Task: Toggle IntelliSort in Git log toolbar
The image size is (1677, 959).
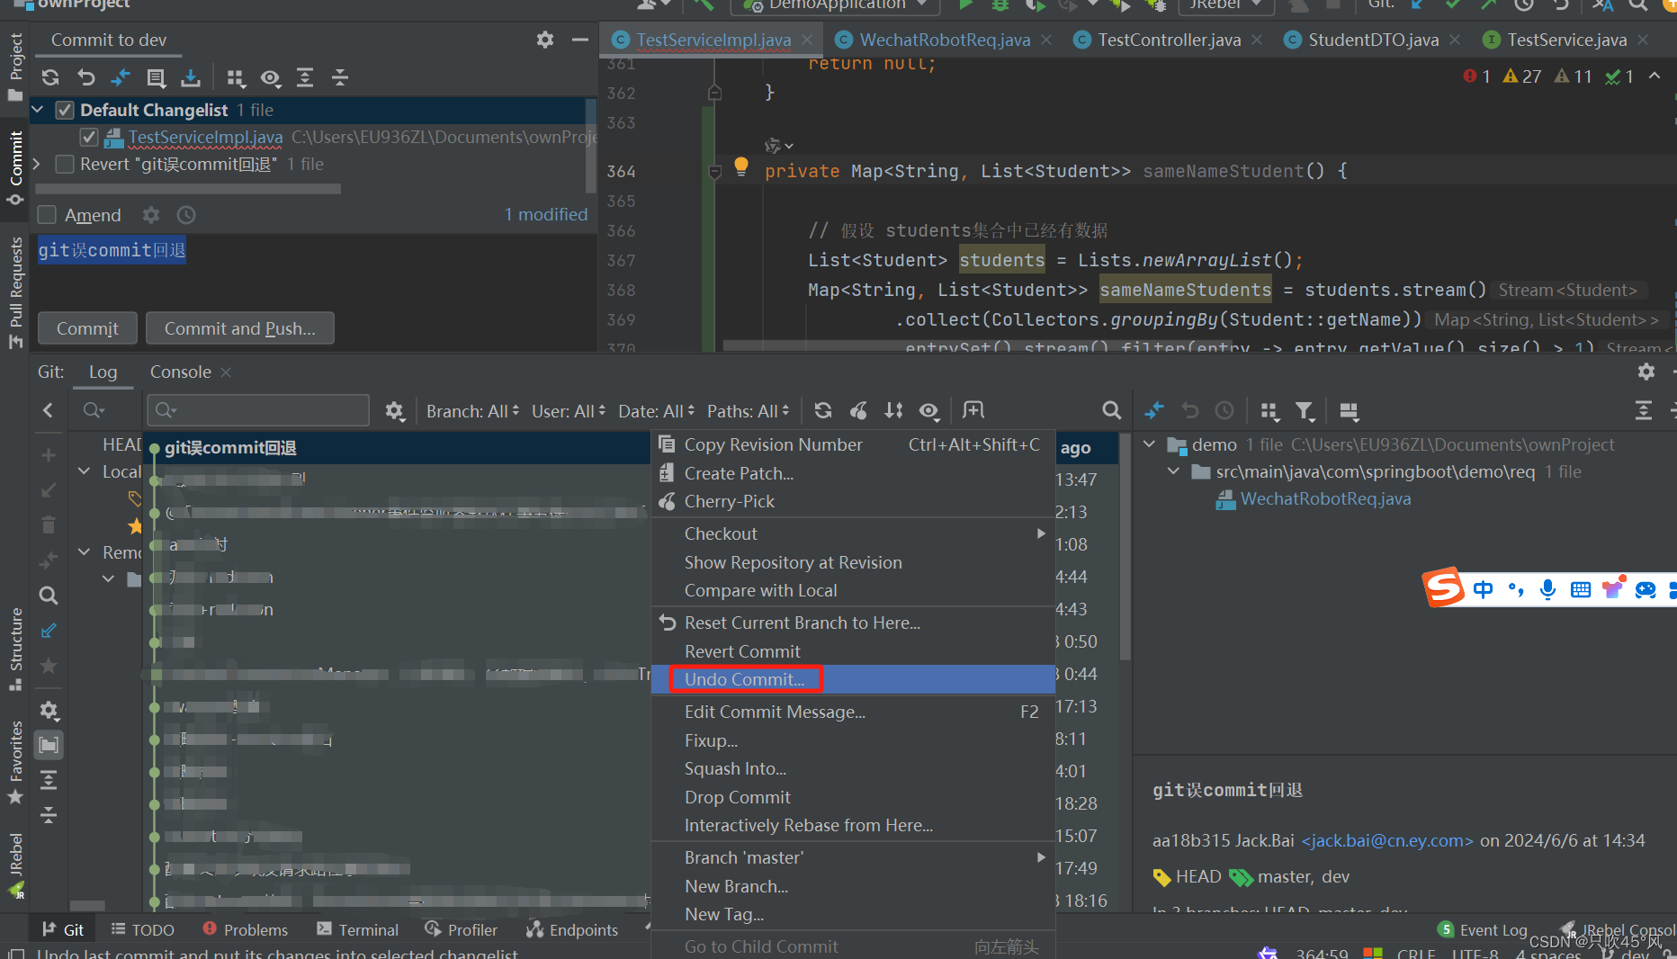Action: click(893, 410)
